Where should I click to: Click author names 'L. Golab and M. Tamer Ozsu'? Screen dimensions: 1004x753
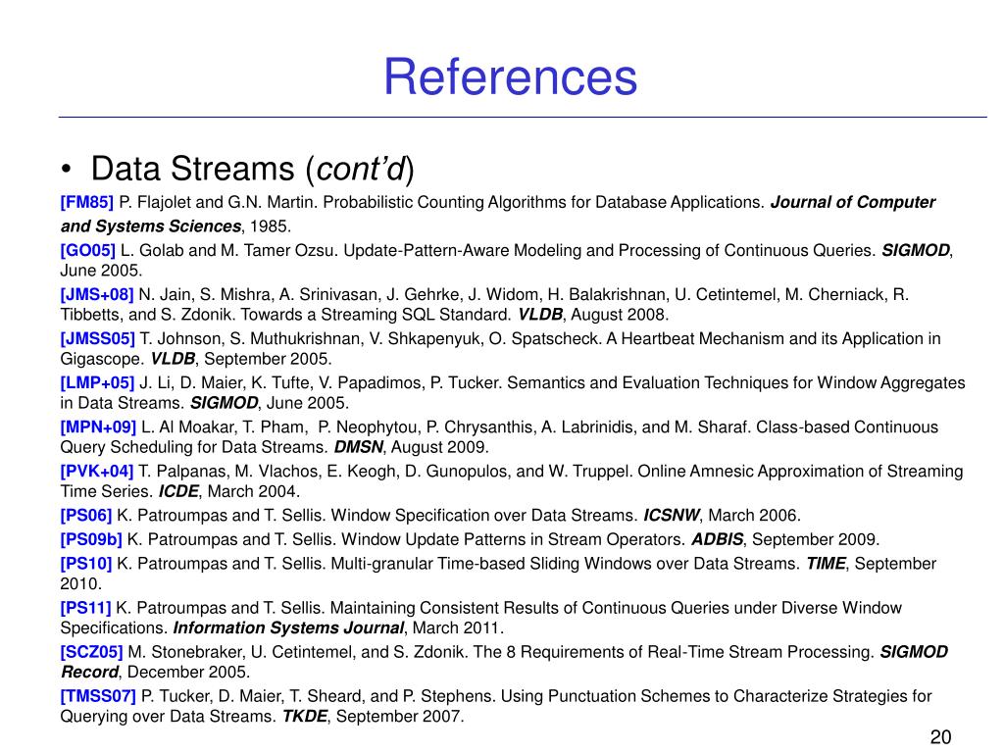(228, 250)
